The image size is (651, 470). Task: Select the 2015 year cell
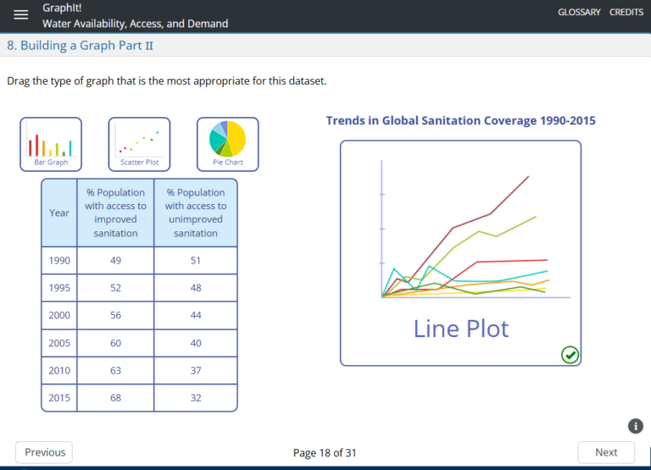59,398
